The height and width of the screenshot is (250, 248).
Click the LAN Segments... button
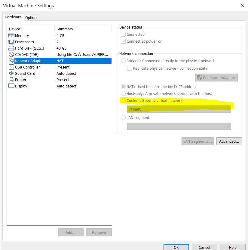(x=197, y=141)
